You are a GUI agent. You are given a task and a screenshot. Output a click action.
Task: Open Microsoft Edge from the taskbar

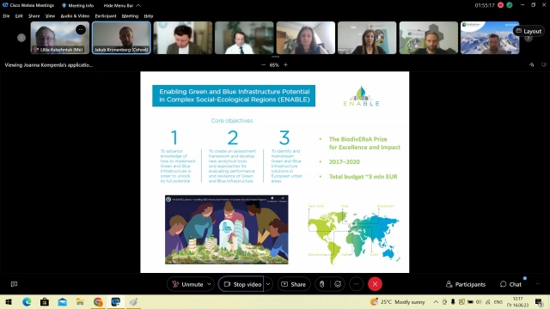point(27,301)
